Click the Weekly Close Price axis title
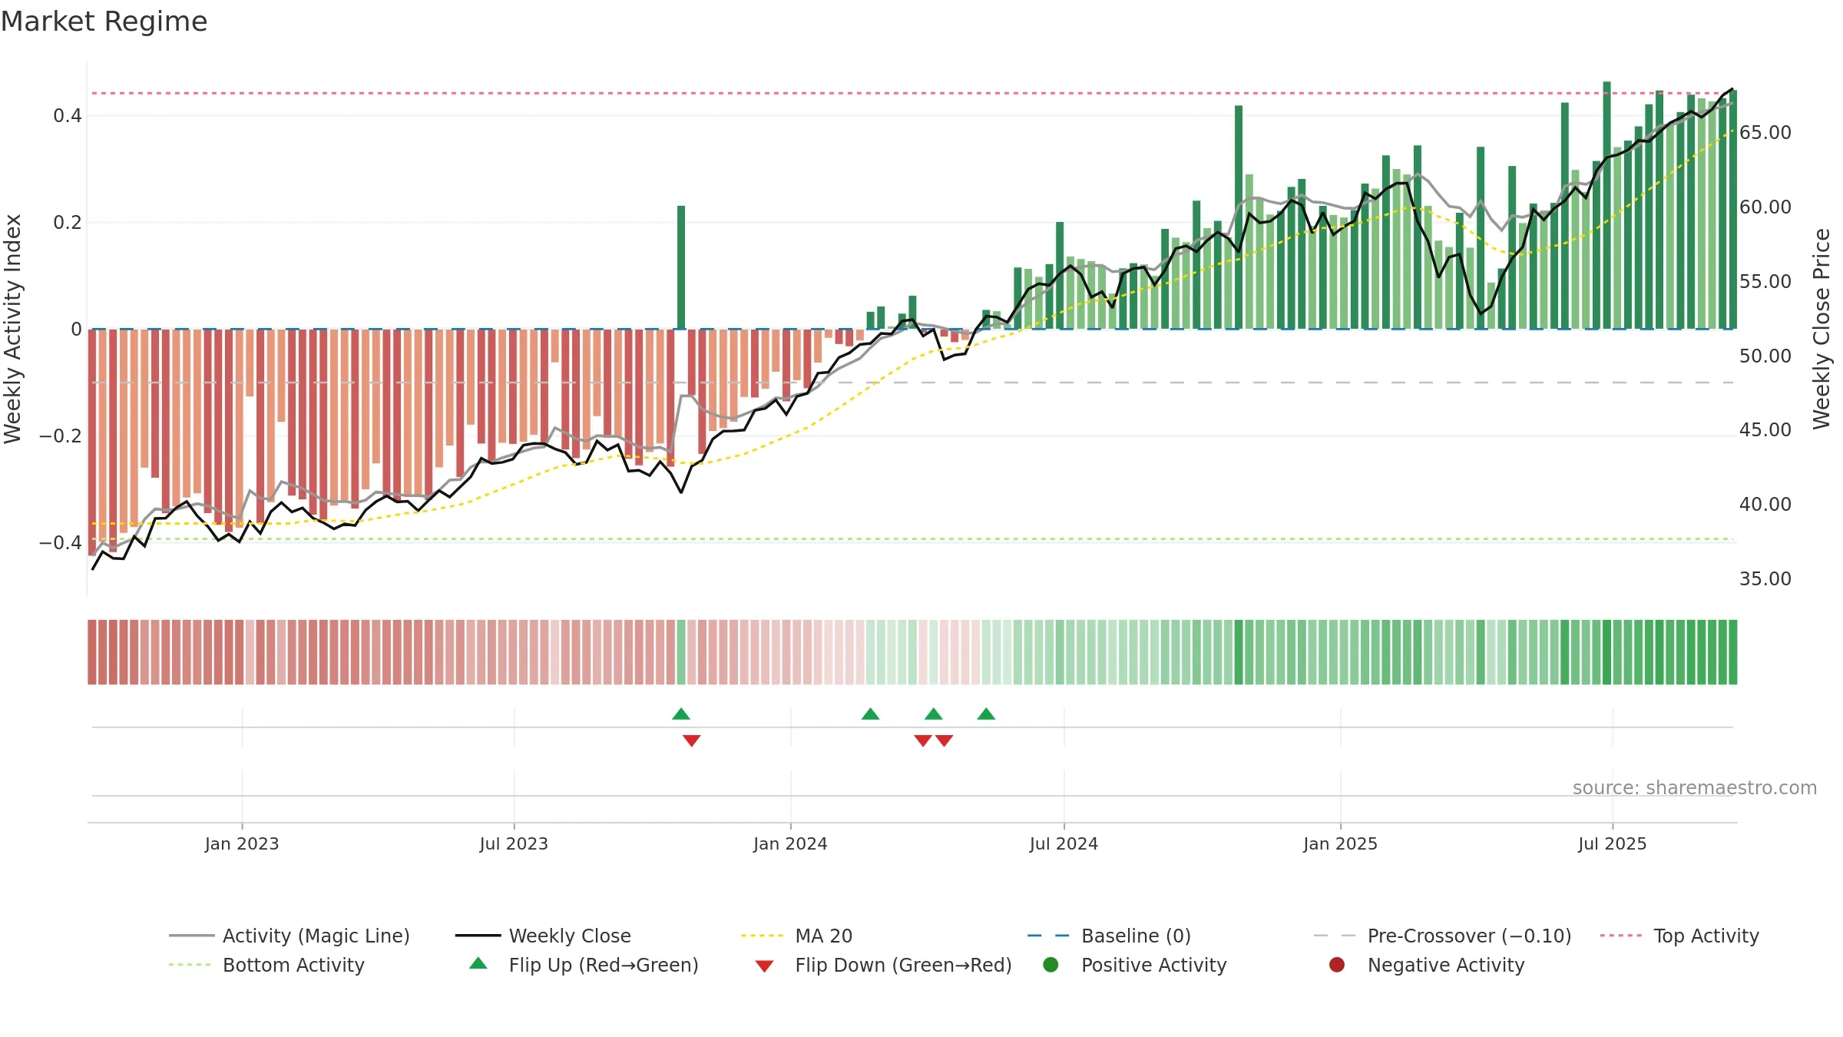1843x1037 pixels. [1821, 329]
